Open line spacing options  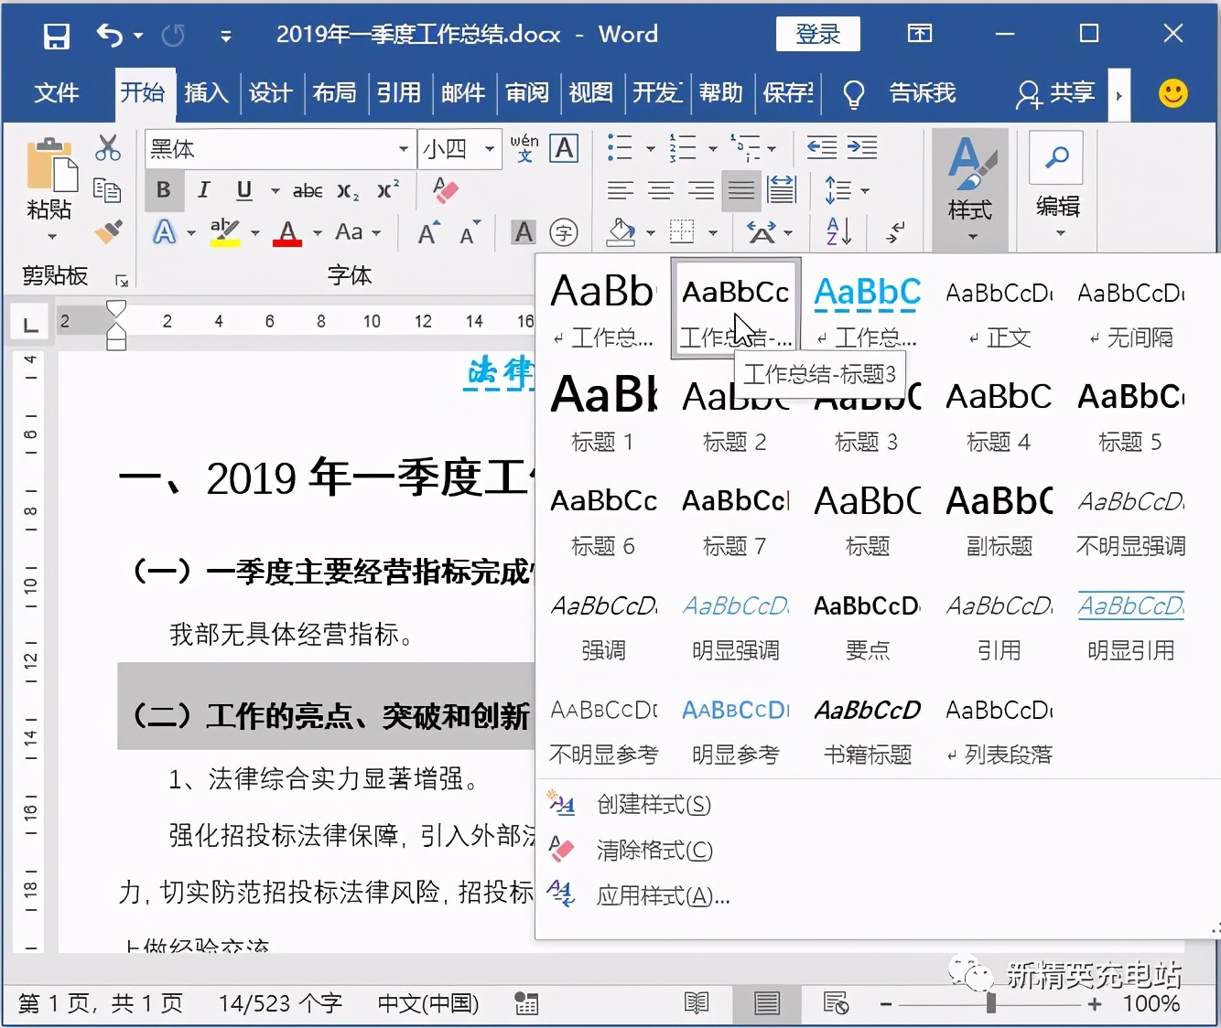click(846, 190)
